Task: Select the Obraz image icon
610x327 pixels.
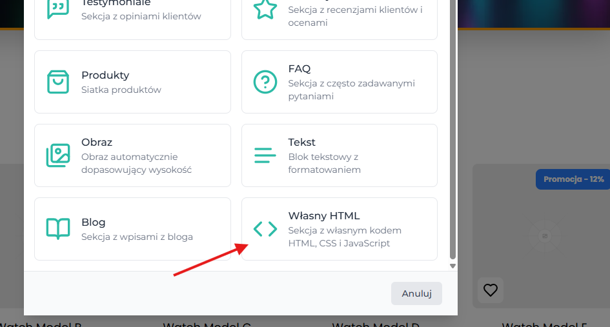Action: click(58, 155)
